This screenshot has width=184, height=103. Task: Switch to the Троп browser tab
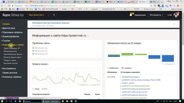(x=67, y=2)
